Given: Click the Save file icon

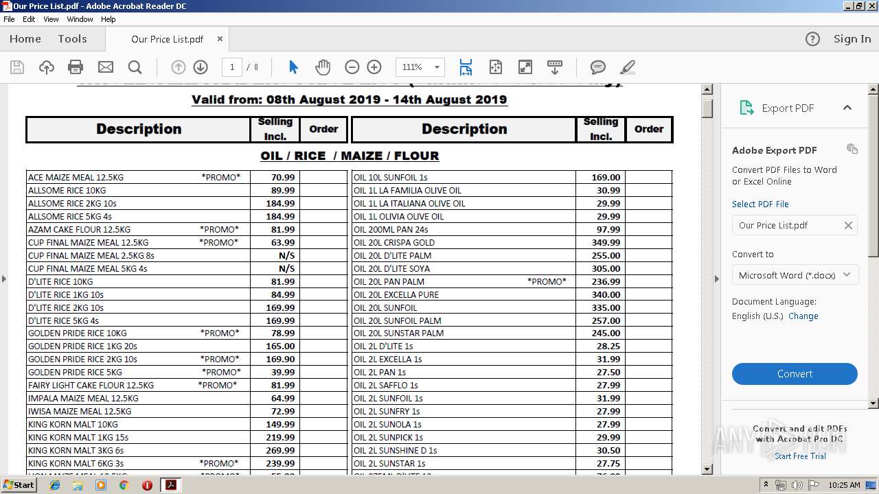Looking at the screenshot, I should (17, 67).
